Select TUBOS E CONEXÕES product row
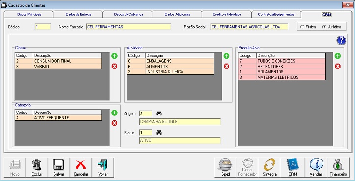 (282, 61)
